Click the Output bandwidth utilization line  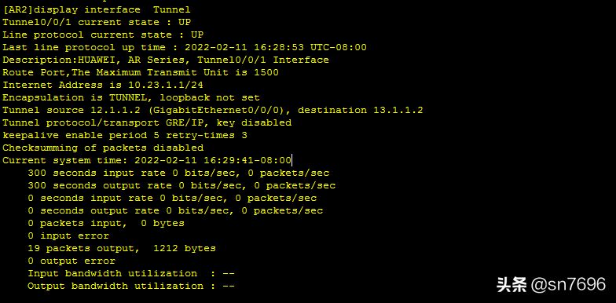coord(131,286)
